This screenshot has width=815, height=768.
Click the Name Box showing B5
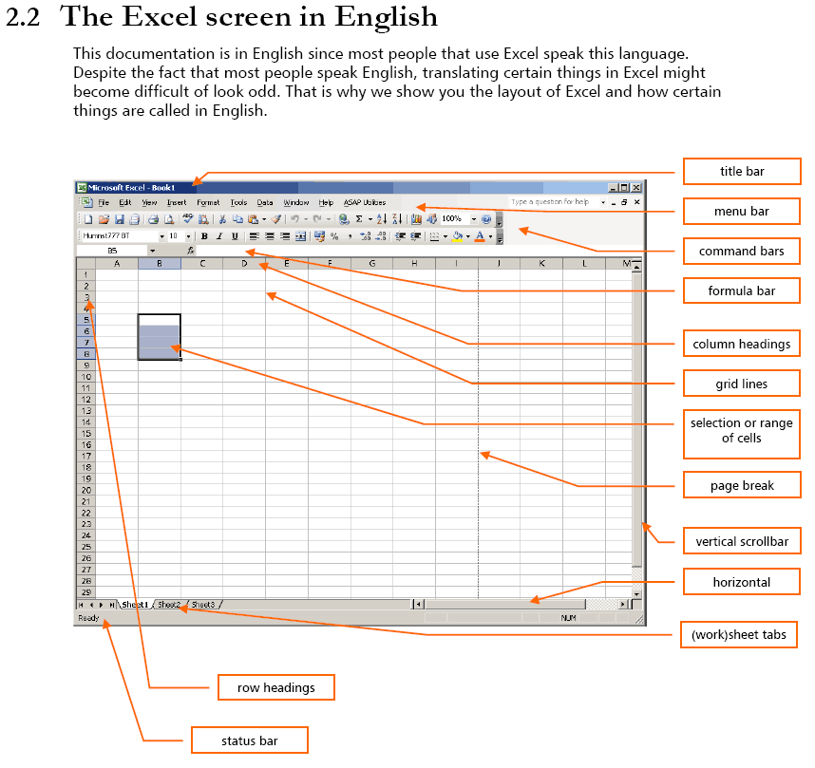[x=112, y=251]
